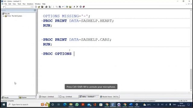The width and height of the screenshot is (193, 108).
Task: Collapse the PROC OPTIONS code block
Action: [x=42, y=54]
